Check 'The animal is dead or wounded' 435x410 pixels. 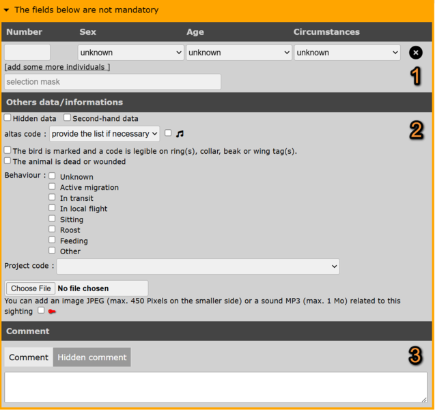[8, 161]
